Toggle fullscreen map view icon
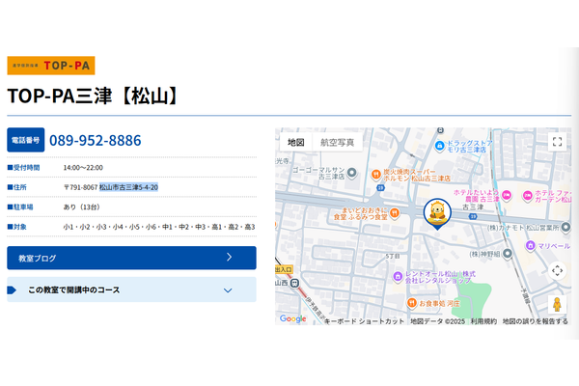 [557, 142]
